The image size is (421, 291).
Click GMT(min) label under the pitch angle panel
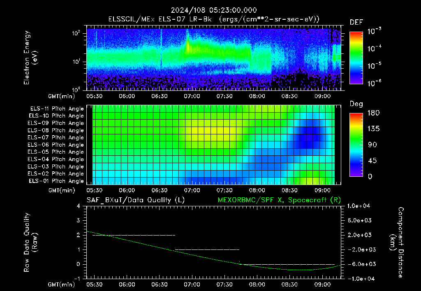(62, 190)
